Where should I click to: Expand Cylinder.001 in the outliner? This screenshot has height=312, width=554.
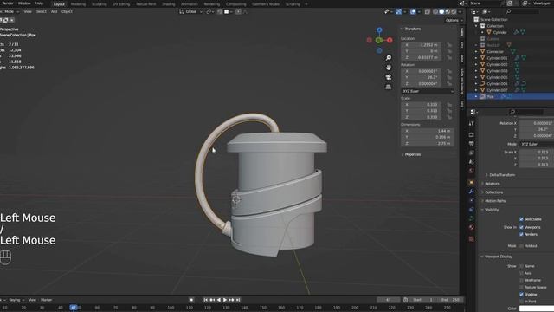(476, 58)
